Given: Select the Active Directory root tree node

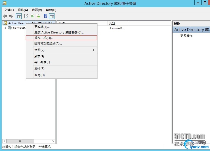Looking at the screenshot, I should [x=29, y=23].
